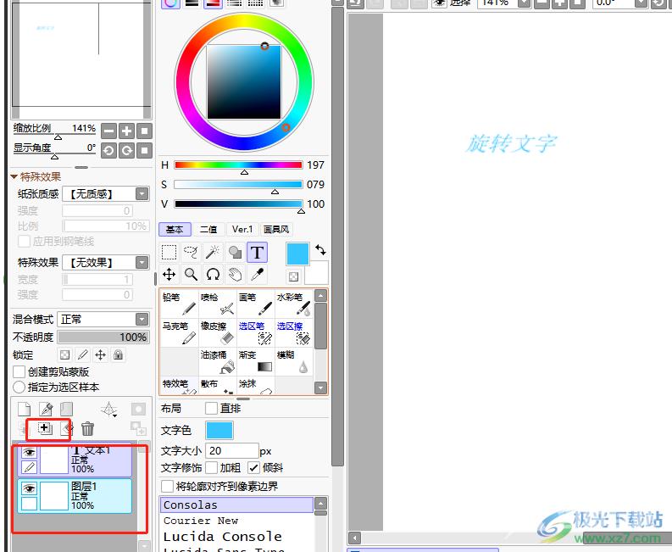Choose the 油漆桶 paint bucket
The image size is (672, 552).
[218, 361]
